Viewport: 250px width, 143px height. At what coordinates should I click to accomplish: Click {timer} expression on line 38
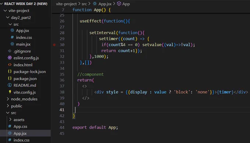[x=225, y=92]
